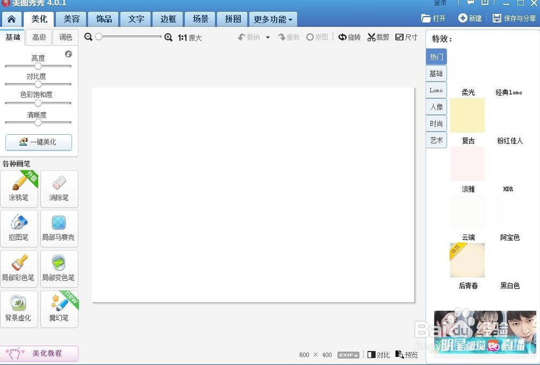Switch to the 美容 beautify tab

[71, 19]
